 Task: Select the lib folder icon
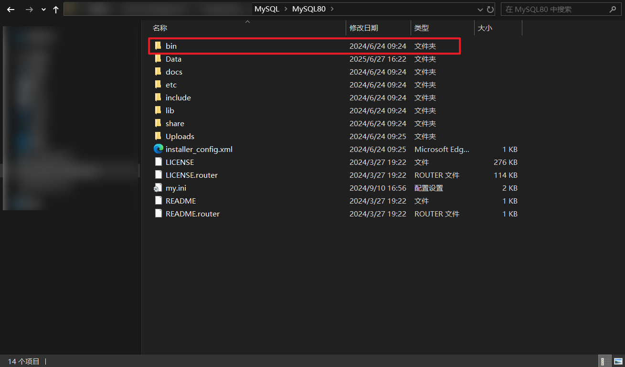(x=158, y=110)
